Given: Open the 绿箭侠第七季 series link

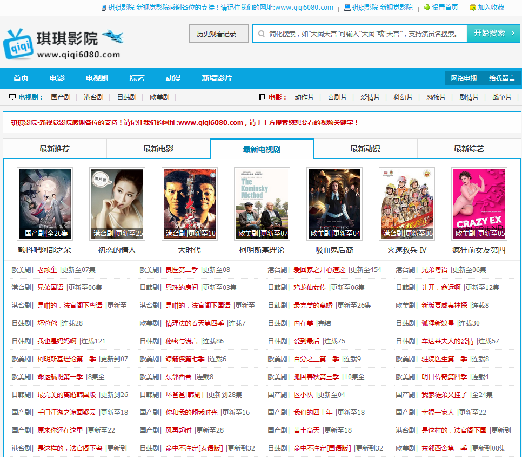Looking at the screenshot, I should coord(185,359).
